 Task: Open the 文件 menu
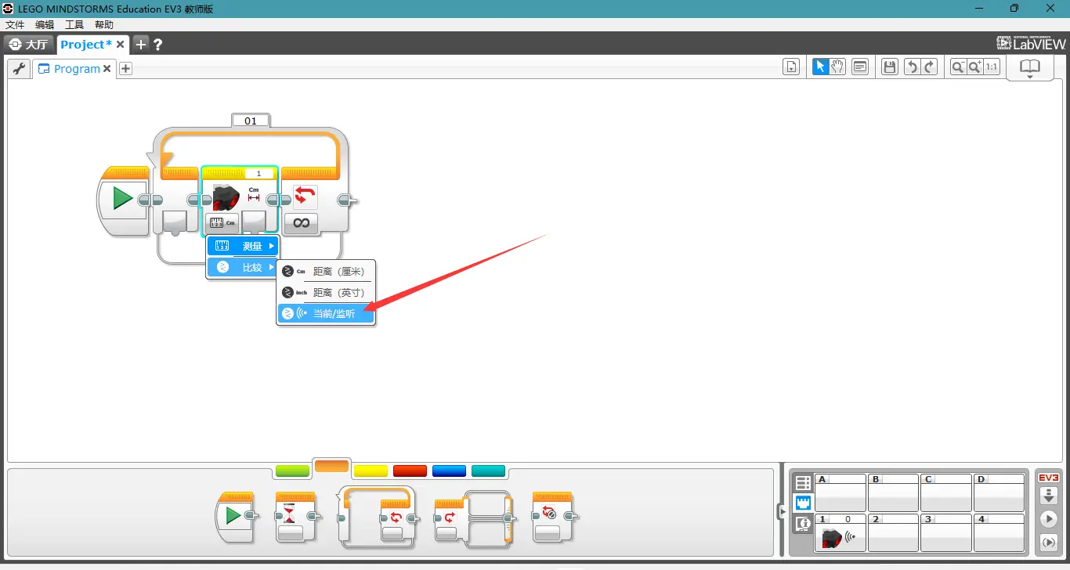coord(15,25)
